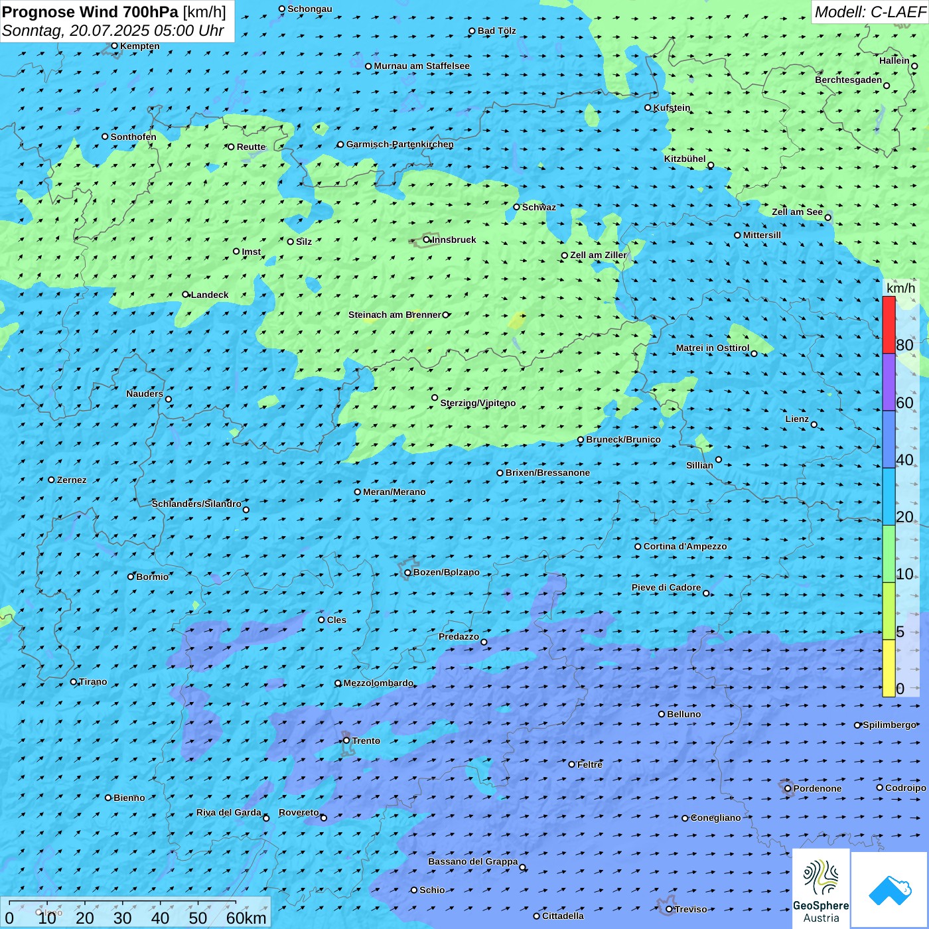Screen dimensions: 929x929
Task: Click the Brixen/Bressanone label
Action: pyautogui.click(x=547, y=472)
